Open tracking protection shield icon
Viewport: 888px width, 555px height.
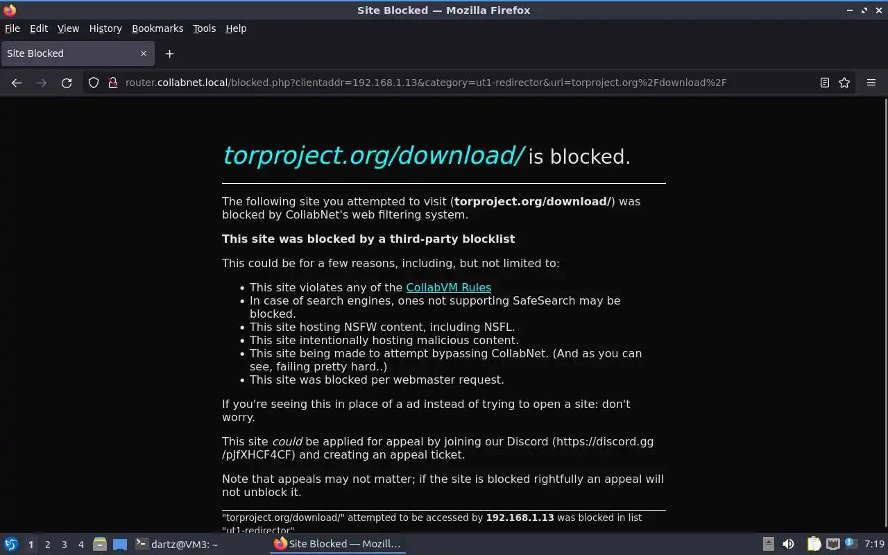pos(94,83)
